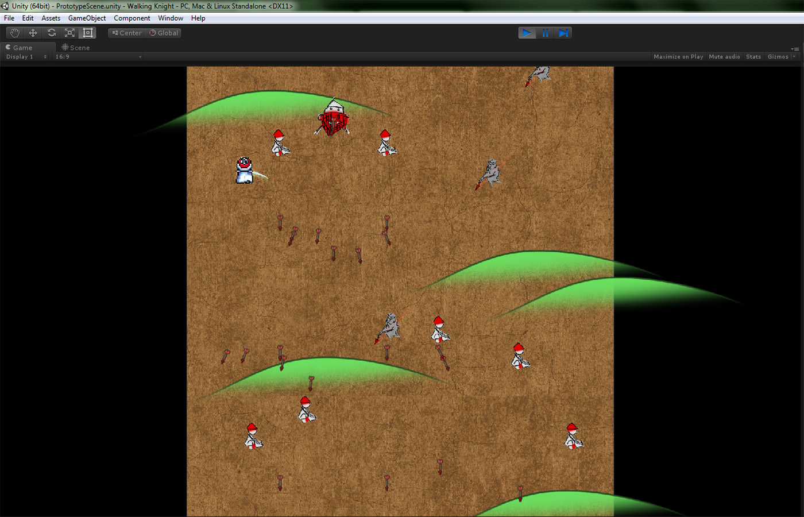Select the Hand tool
The image size is (804, 517).
point(15,33)
